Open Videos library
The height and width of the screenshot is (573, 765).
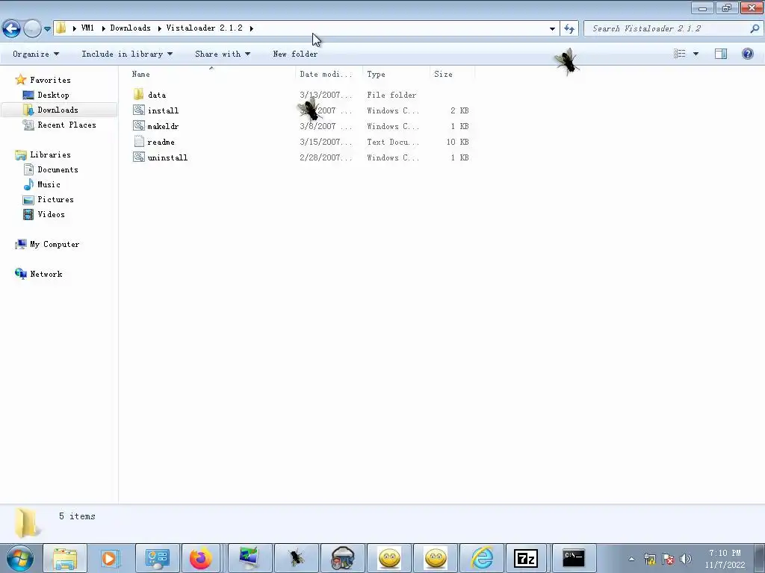pyautogui.click(x=51, y=214)
